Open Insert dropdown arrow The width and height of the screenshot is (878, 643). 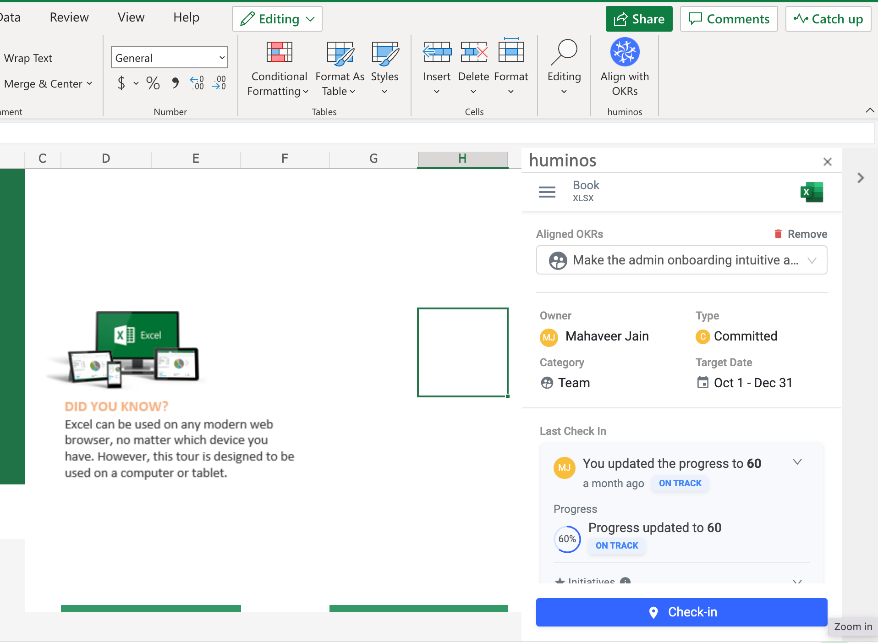(437, 92)
